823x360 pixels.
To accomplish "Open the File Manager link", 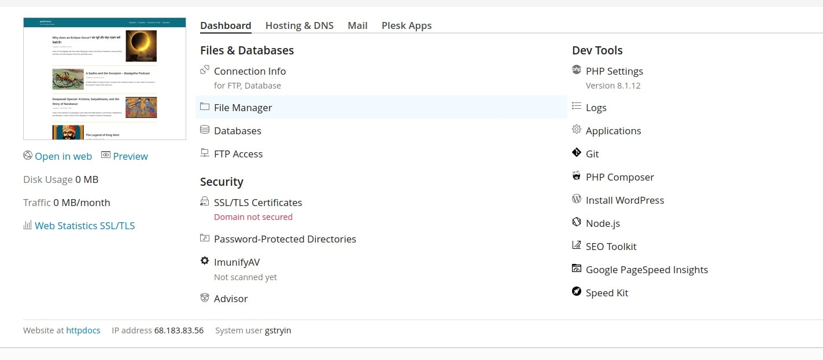I will click(x=243, y=108).
